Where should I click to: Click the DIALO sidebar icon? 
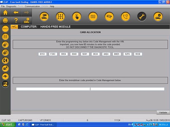[5, 29]
